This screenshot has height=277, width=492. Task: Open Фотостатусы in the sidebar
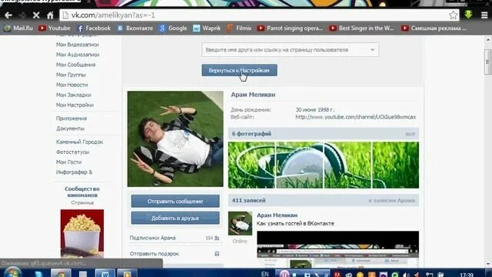click(x=72, y=152)
